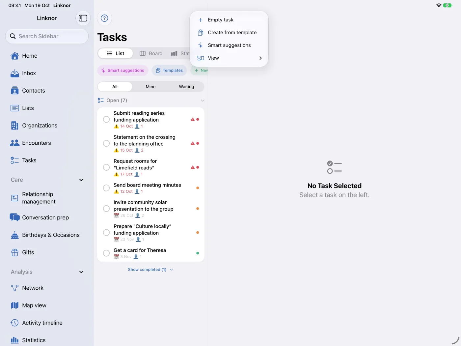This screenshot has height=346, width=461.
Task: Switch to the List view tab
Action: 116,53
